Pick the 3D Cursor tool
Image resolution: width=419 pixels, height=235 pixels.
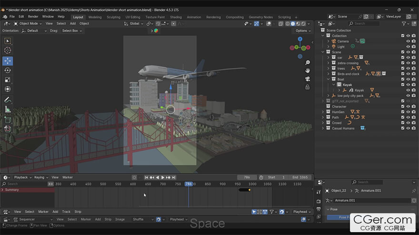coord(8,50)
